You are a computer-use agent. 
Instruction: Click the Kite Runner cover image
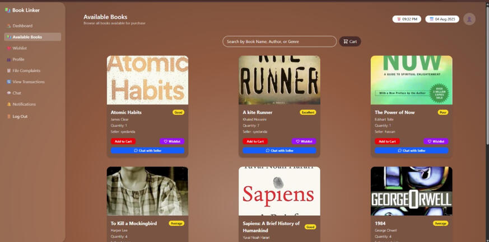[280, 80]
